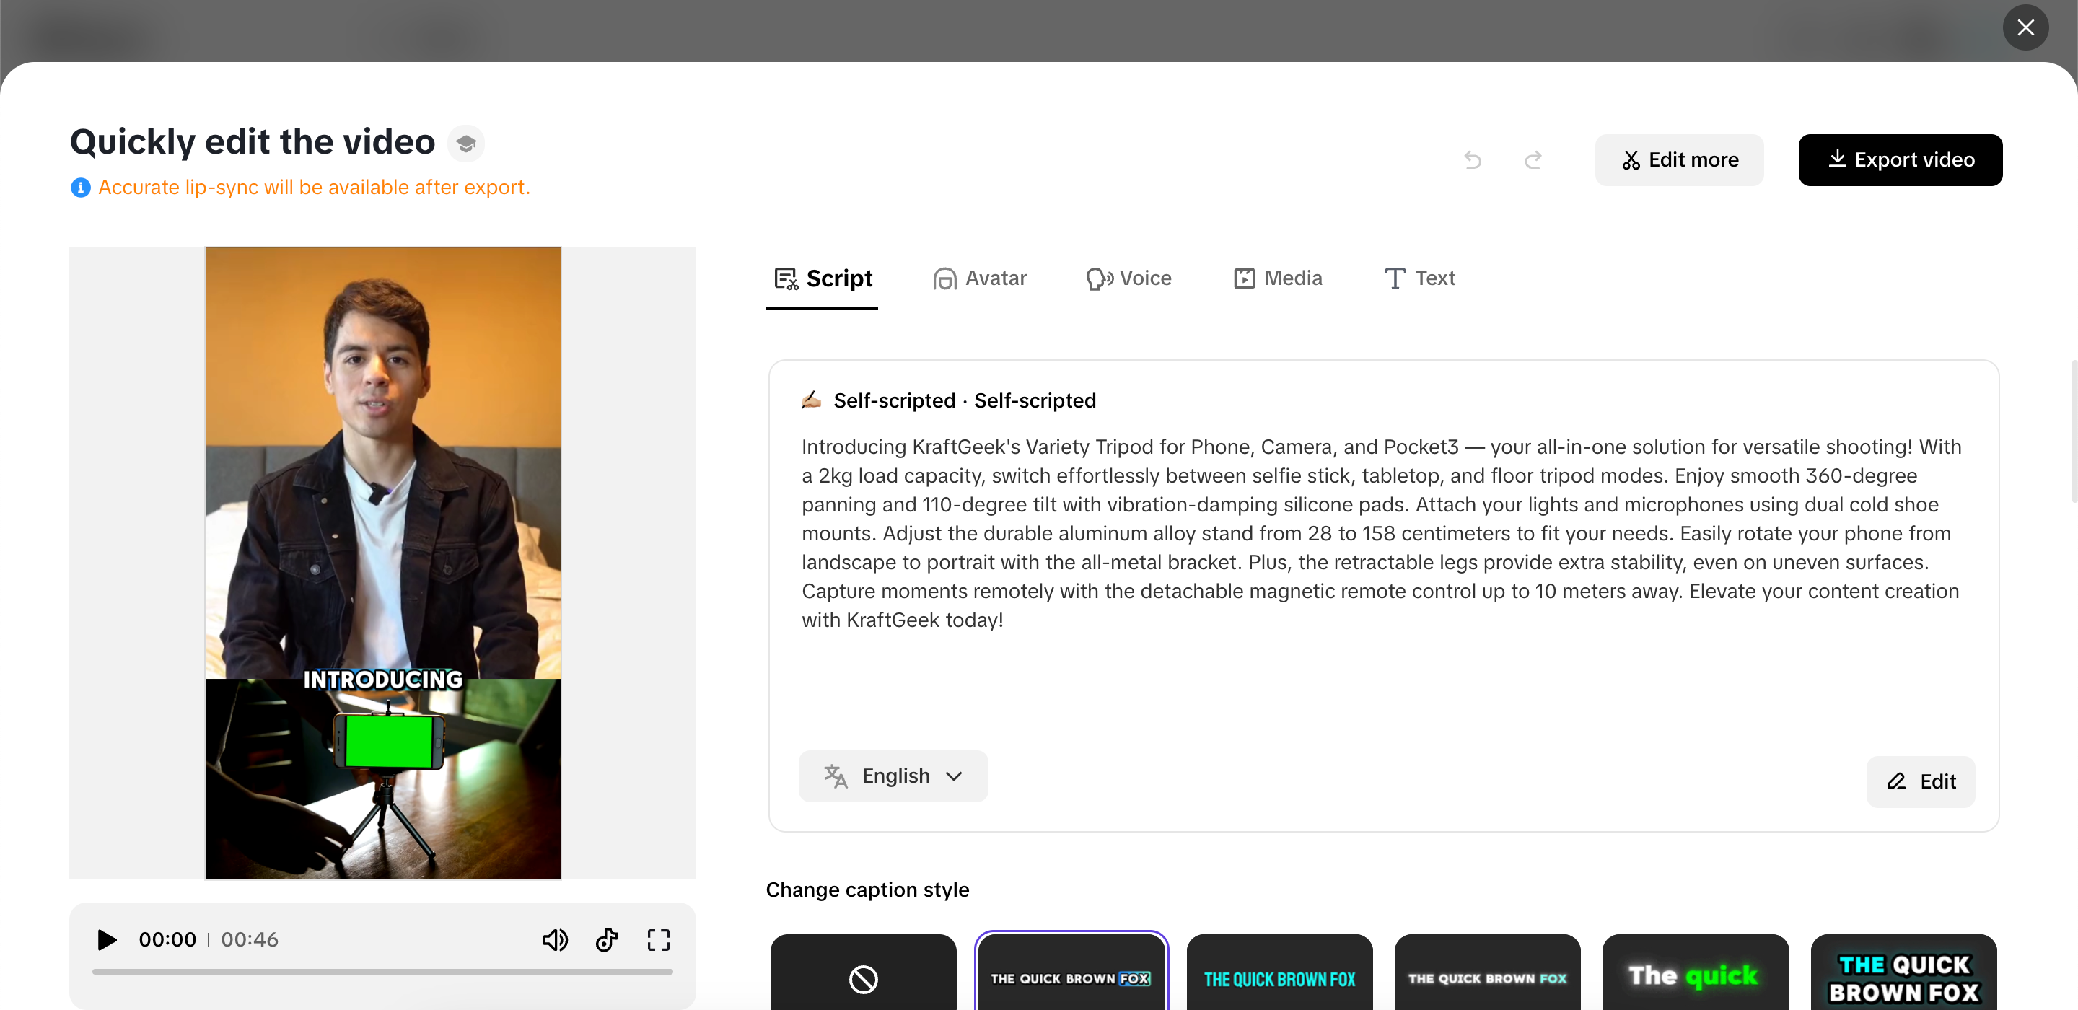
Task: Switch to the Avatar tab
Action: [979, 278]
